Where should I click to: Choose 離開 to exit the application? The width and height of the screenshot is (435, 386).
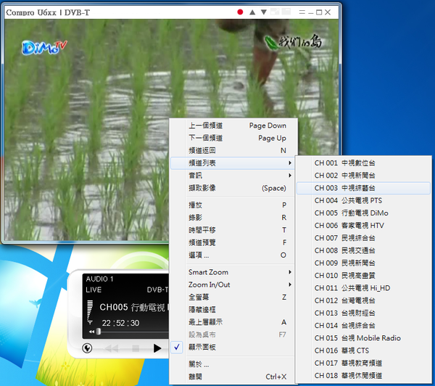(x=233, y=377)
